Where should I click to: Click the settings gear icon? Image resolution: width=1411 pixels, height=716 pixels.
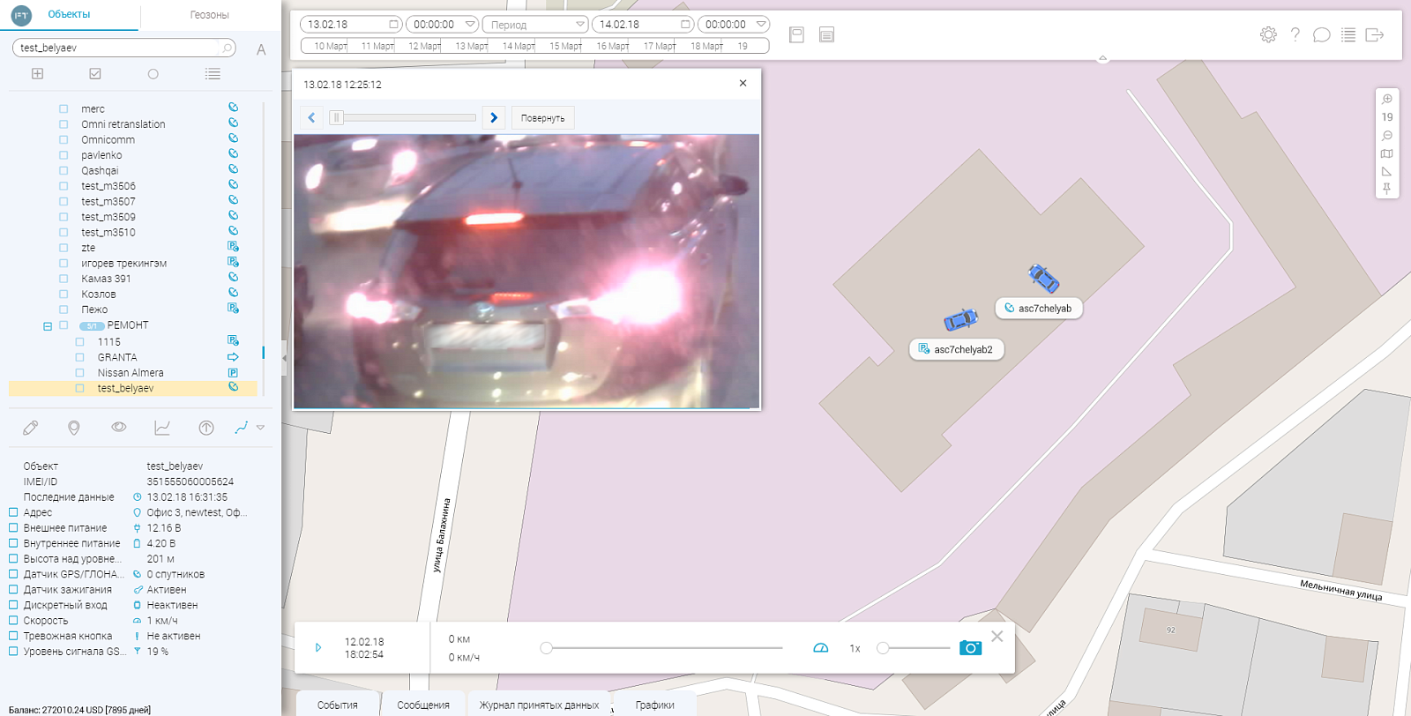(x=1268, y=34)
